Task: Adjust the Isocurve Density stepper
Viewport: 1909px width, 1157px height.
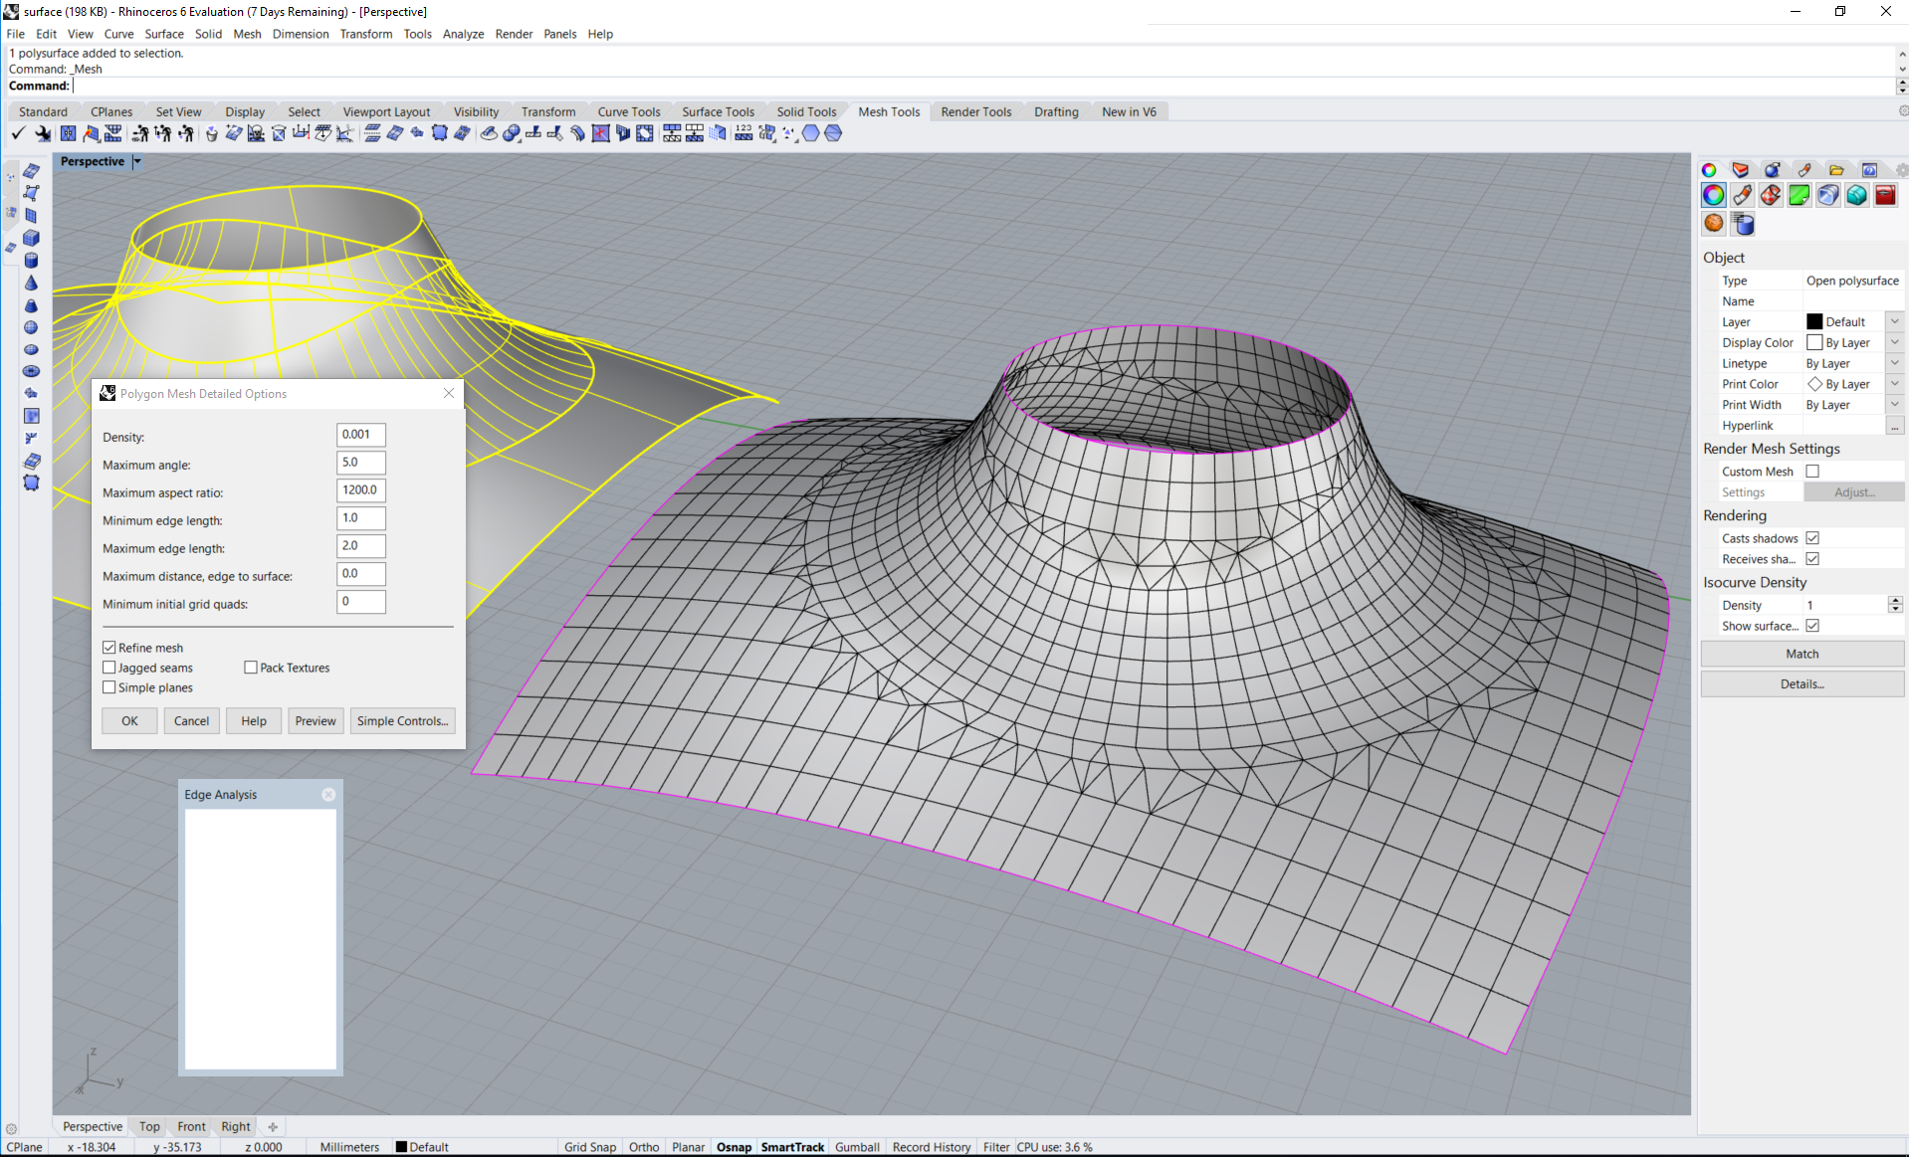Action: [x=1895, y=605]
